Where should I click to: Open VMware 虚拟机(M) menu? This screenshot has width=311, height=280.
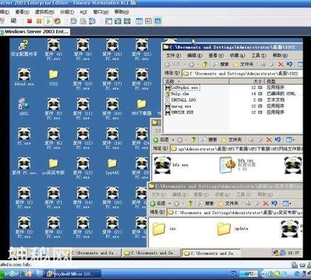(44, 12)
